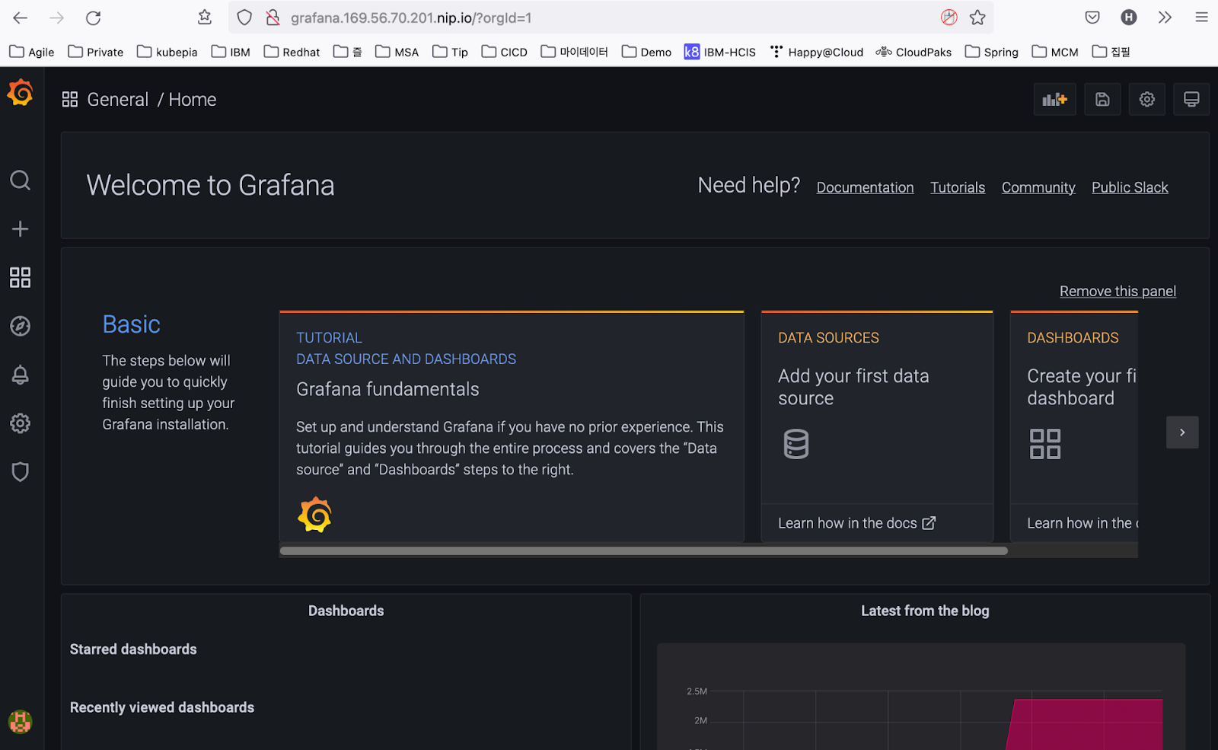Viewport: 1218px width, 750px height.
Task: Click the Home breadcrumb
Action: (x=193, y=100)
